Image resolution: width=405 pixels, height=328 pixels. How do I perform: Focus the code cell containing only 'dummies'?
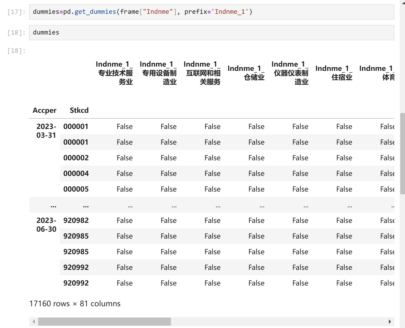[212, 33]
